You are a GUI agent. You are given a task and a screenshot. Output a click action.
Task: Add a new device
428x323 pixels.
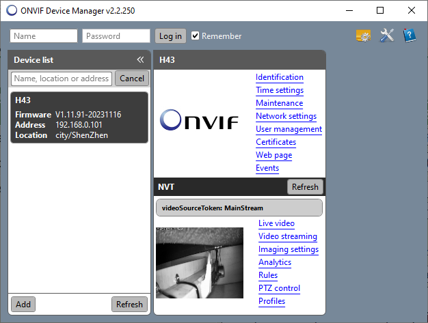[23, 304]
